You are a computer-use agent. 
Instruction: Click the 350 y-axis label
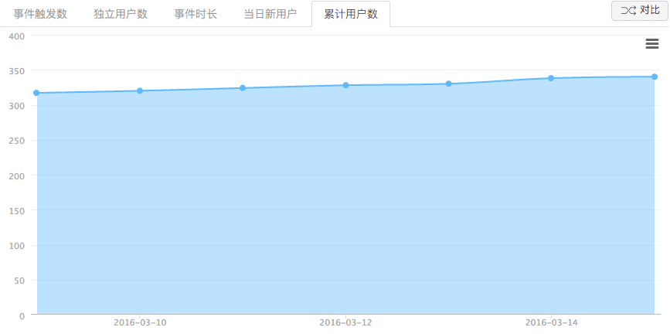pyautogui.click(x=17, y=70)
